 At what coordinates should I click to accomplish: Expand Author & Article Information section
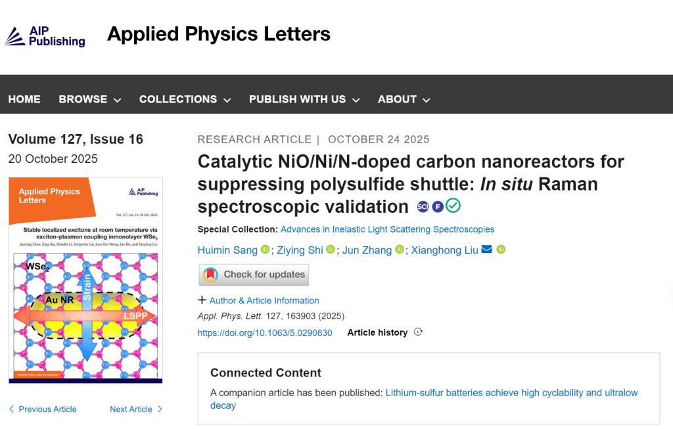258,300
